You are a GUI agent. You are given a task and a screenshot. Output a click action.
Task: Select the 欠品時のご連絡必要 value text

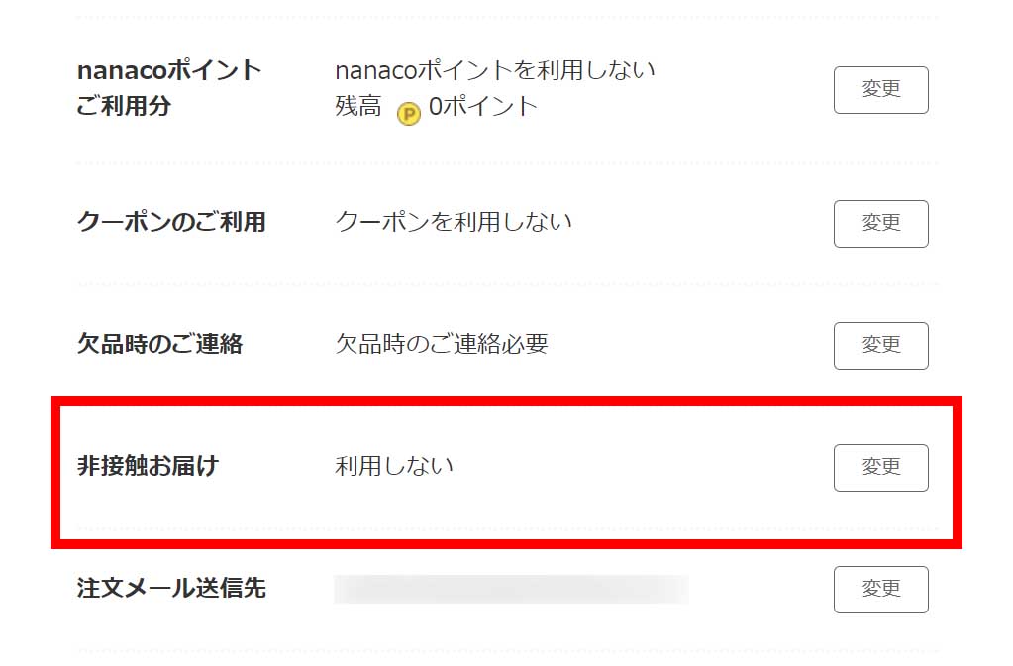[x=442, y=344]
